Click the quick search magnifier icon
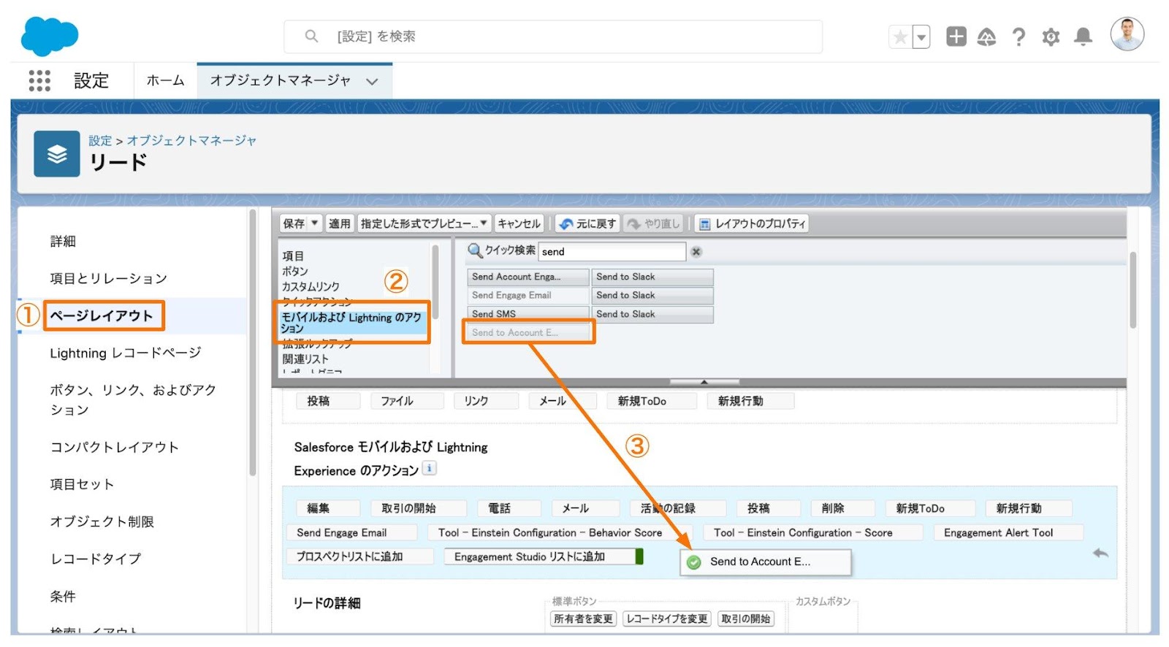This screenshot has height=647, width=1169. click(475, 250)
